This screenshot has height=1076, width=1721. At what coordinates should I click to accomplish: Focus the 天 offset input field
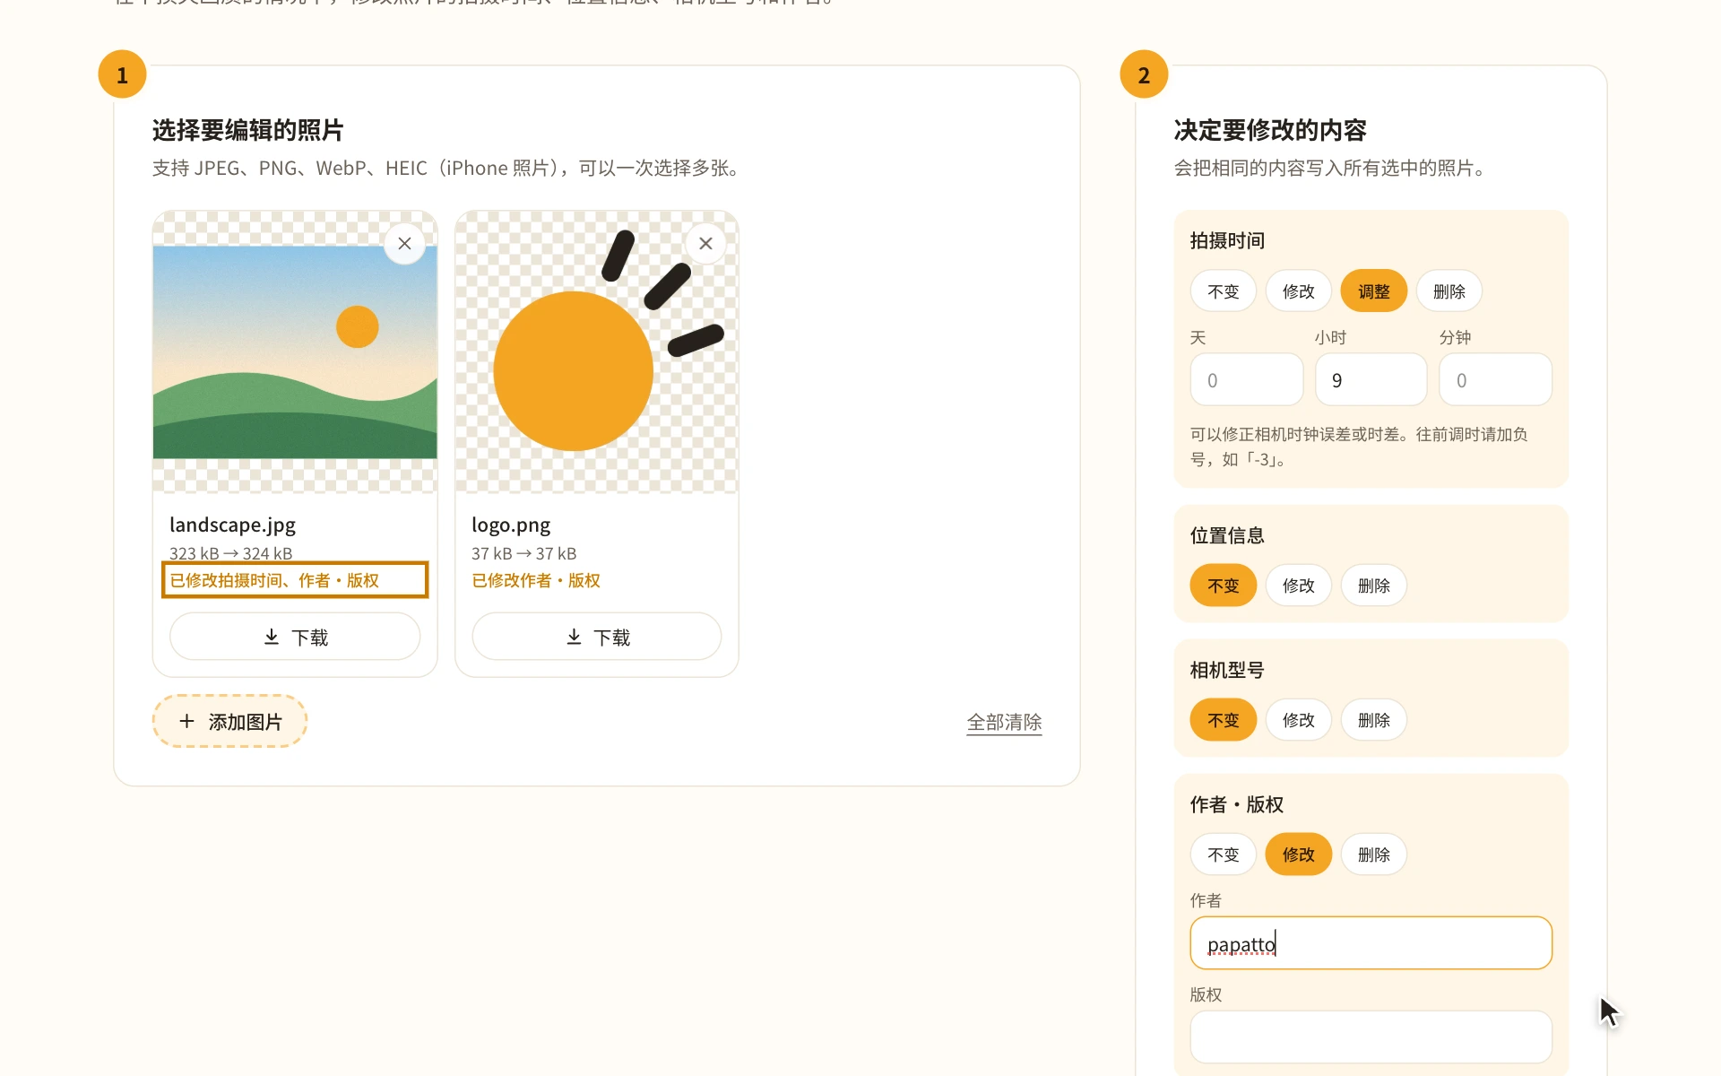pos(1247,379)
